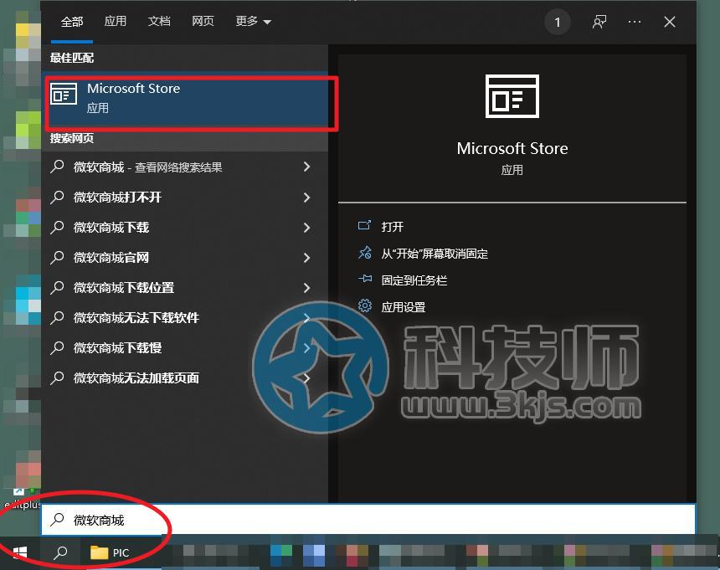
Task: Select the 网页 tab
Action: (203, 22)
